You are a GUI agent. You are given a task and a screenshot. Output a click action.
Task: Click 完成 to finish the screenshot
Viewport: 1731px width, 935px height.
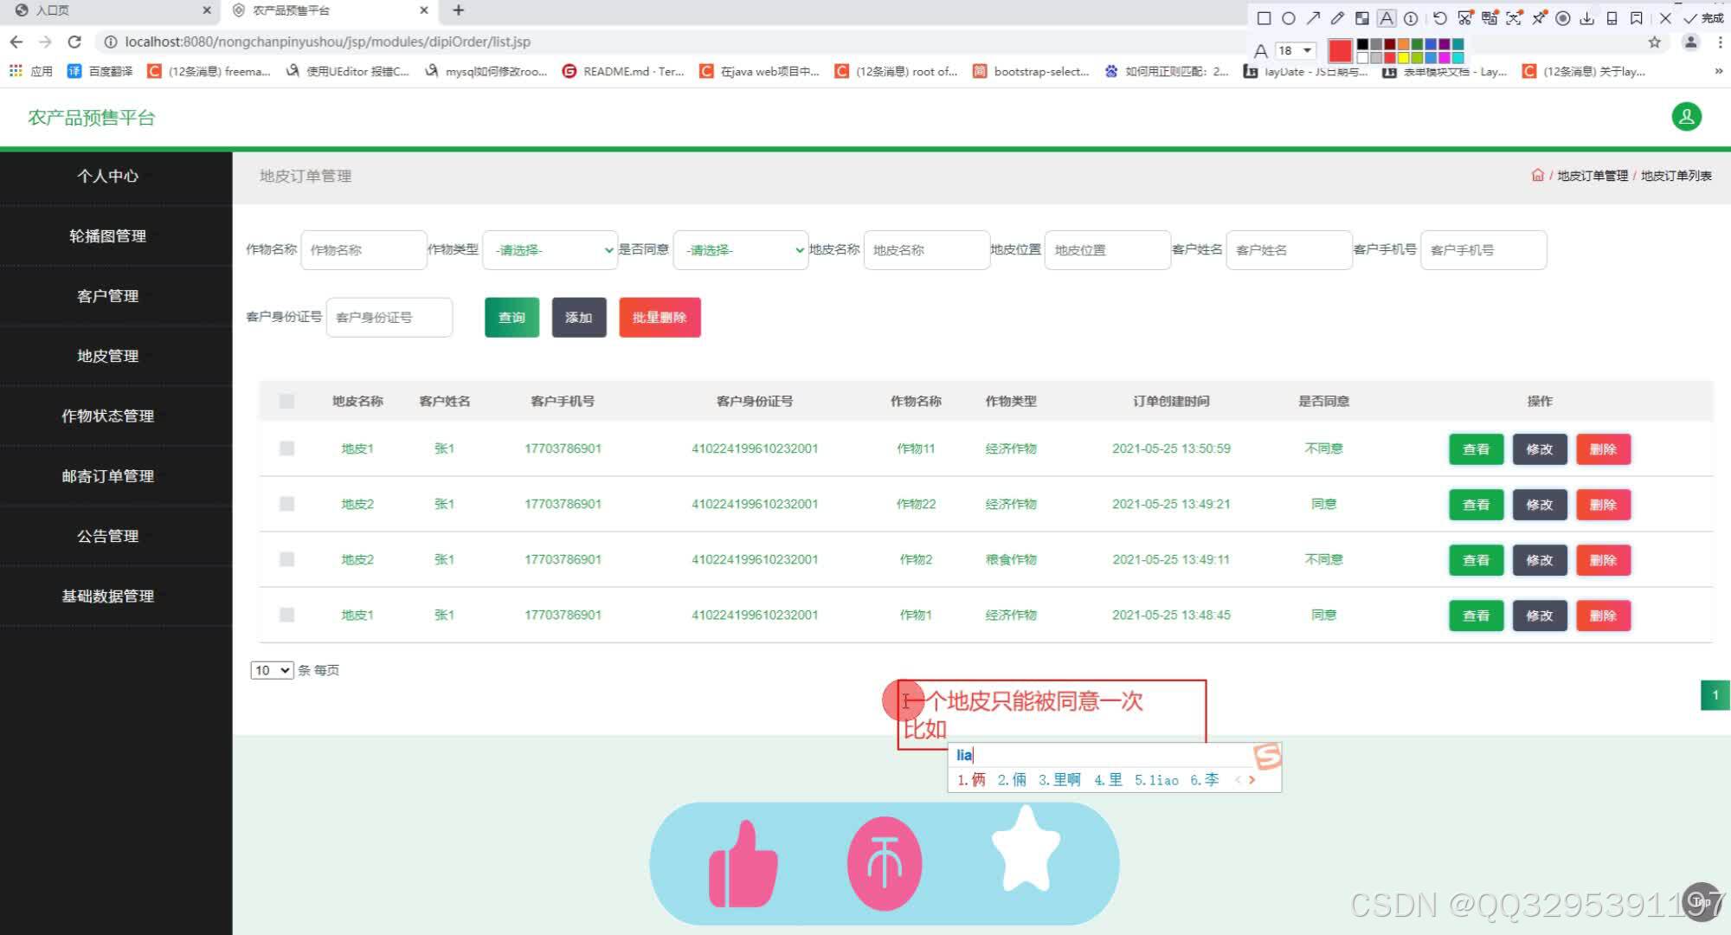click(x=1703, y=18)
